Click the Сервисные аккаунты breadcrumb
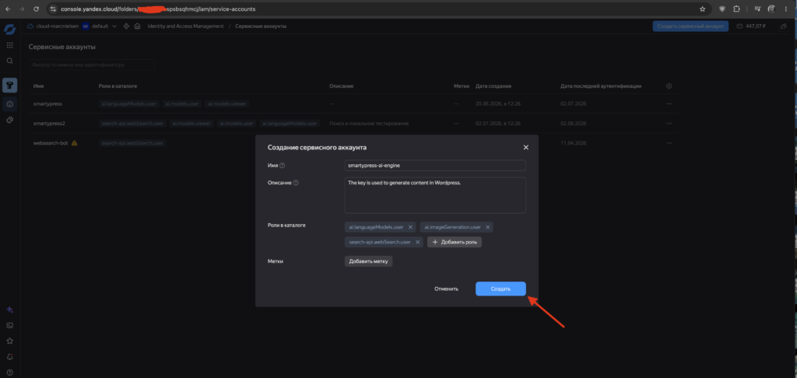 [x=261, y=26]
